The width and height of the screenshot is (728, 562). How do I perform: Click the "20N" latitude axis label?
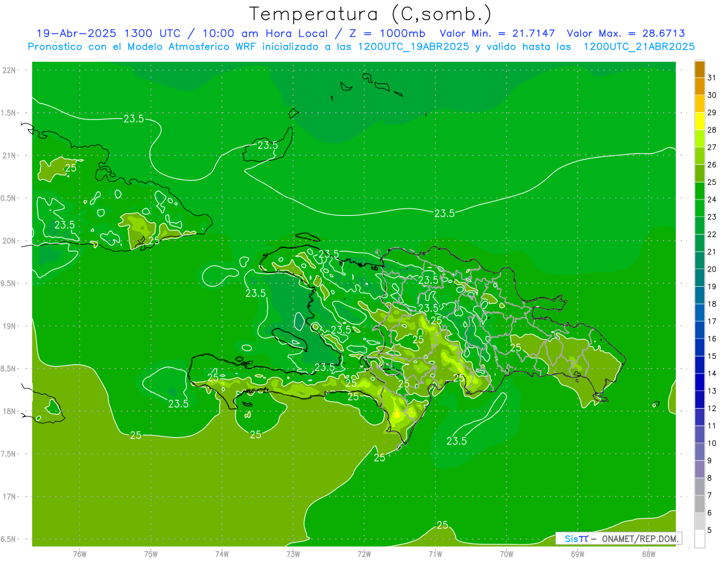(x=10, y=241)
